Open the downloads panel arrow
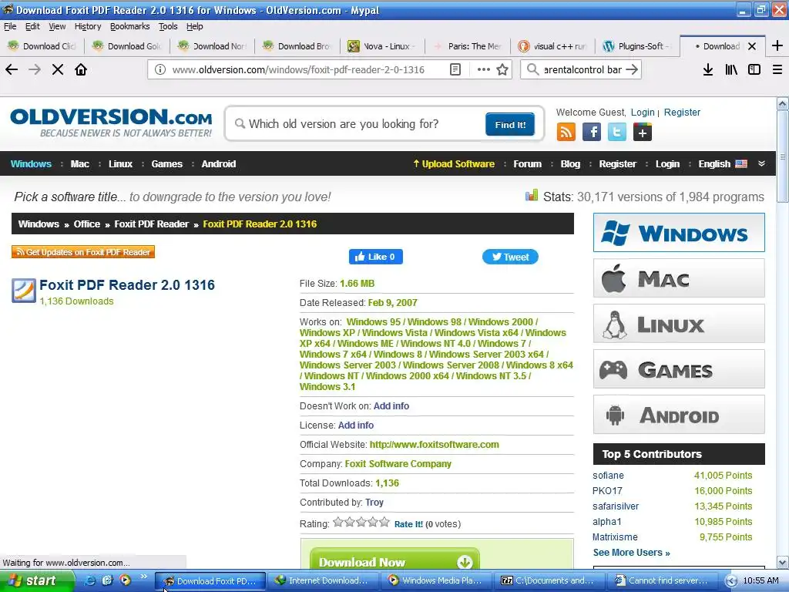The width and height of the screenshot is (789, 592). pos(708,69)
